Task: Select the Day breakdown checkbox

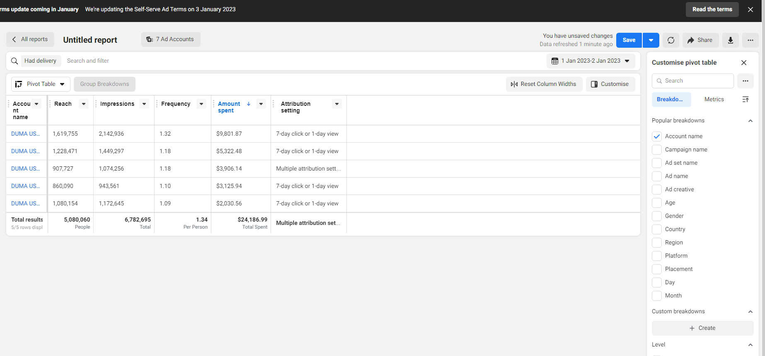Action: pyautogui.click(x=657, y=283)
